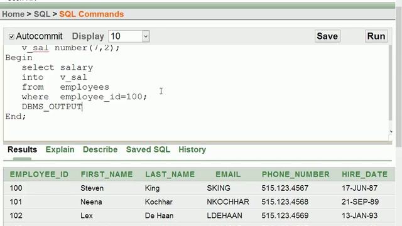Select employee ID cell 100
402x226 pixels.
point(16,188)
